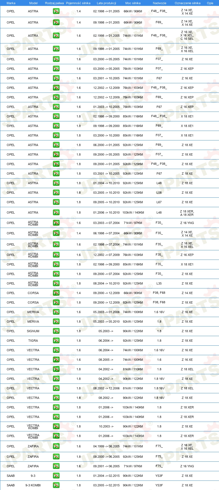The width and height of the screenshot is (219, 490).
Task: Click the '08.2002 -> 12.2006' production years cell
Action: pyautogui.click(x=106, y=388)
